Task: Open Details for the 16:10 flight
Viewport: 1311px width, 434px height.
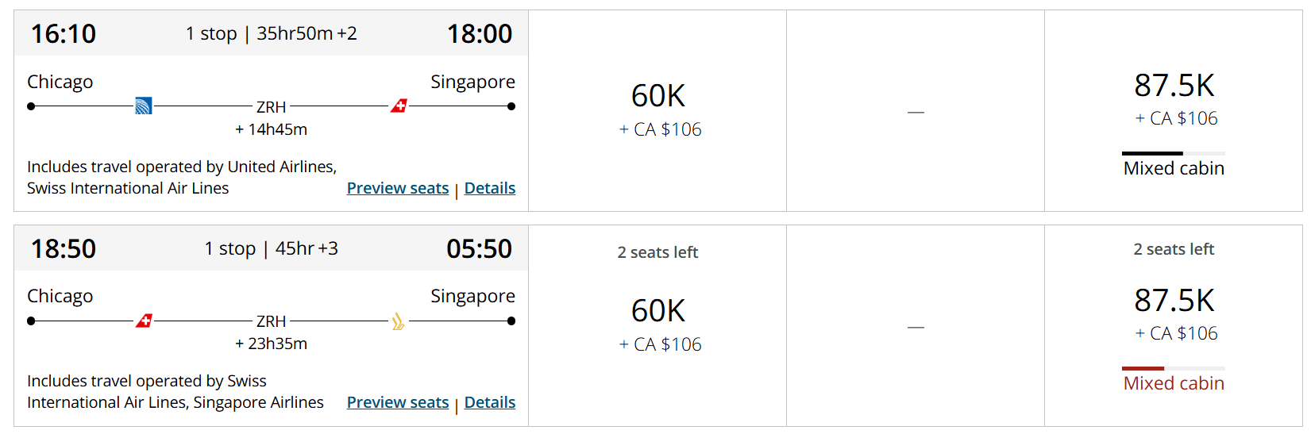Action: (x=490, y=188)
